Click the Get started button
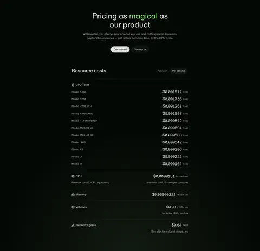260x251 pixels. pyautogui.click(x=120, y=49)
